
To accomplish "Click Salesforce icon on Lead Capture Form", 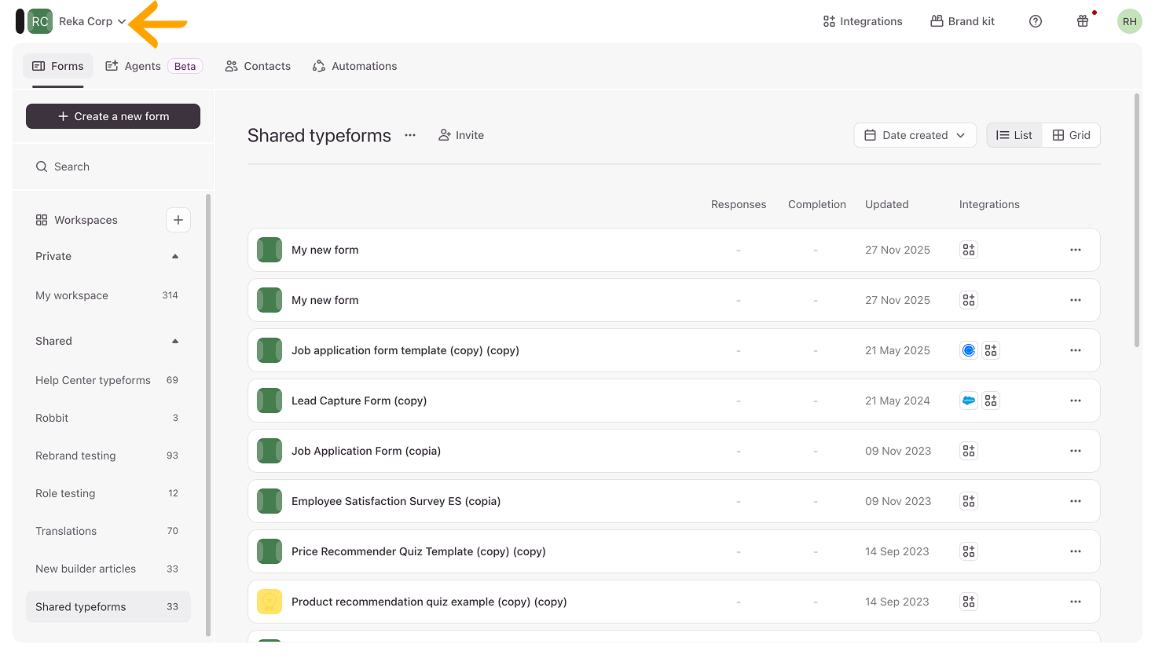I will point(969,401).
